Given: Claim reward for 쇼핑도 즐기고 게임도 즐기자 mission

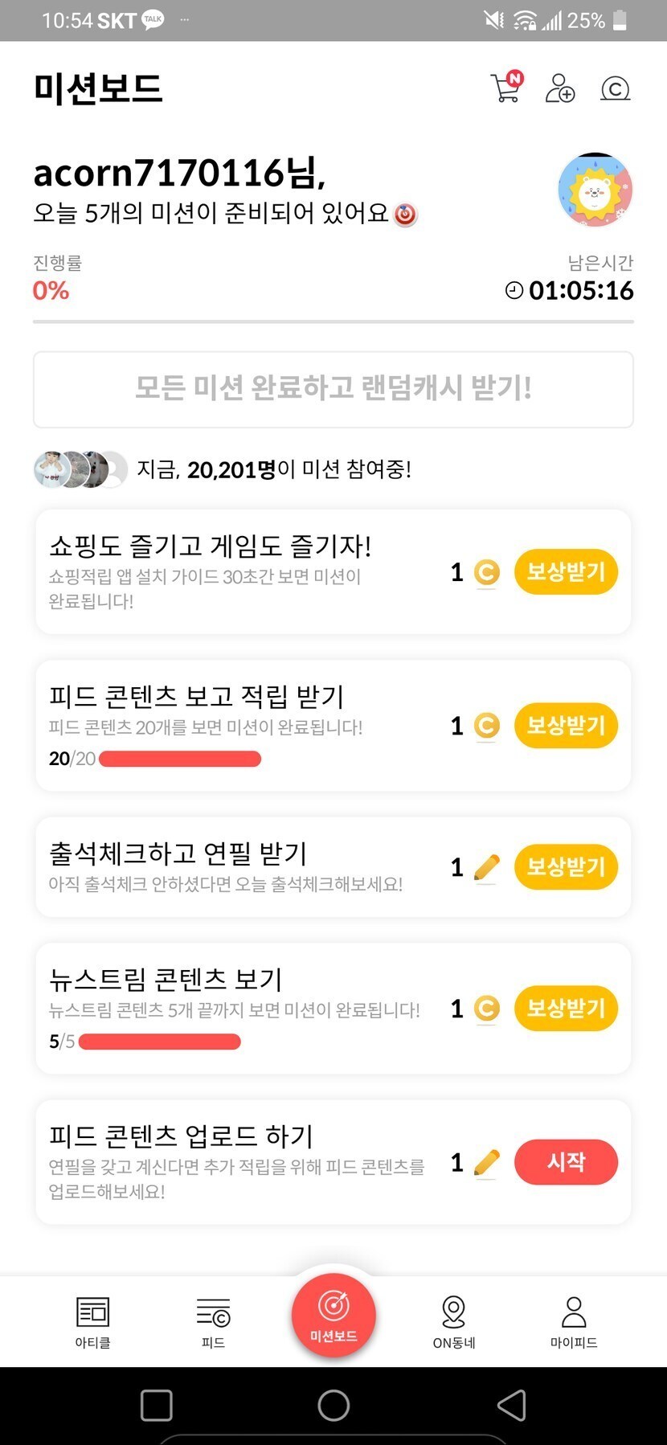Looking at the screenshot, I should tap(566, 572).
